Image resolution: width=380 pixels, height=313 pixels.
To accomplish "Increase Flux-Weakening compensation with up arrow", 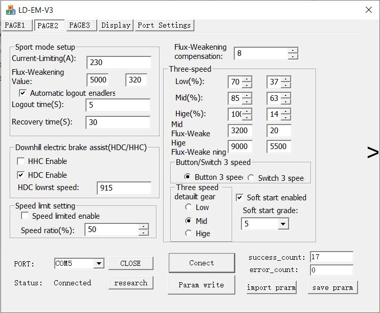I will click(x=293, y=50).
